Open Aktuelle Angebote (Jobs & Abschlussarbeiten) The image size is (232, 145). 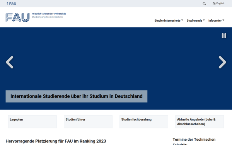pos(200,122)
